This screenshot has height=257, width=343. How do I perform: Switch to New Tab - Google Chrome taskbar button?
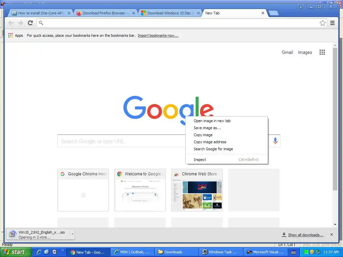click(x=88, y=252)
